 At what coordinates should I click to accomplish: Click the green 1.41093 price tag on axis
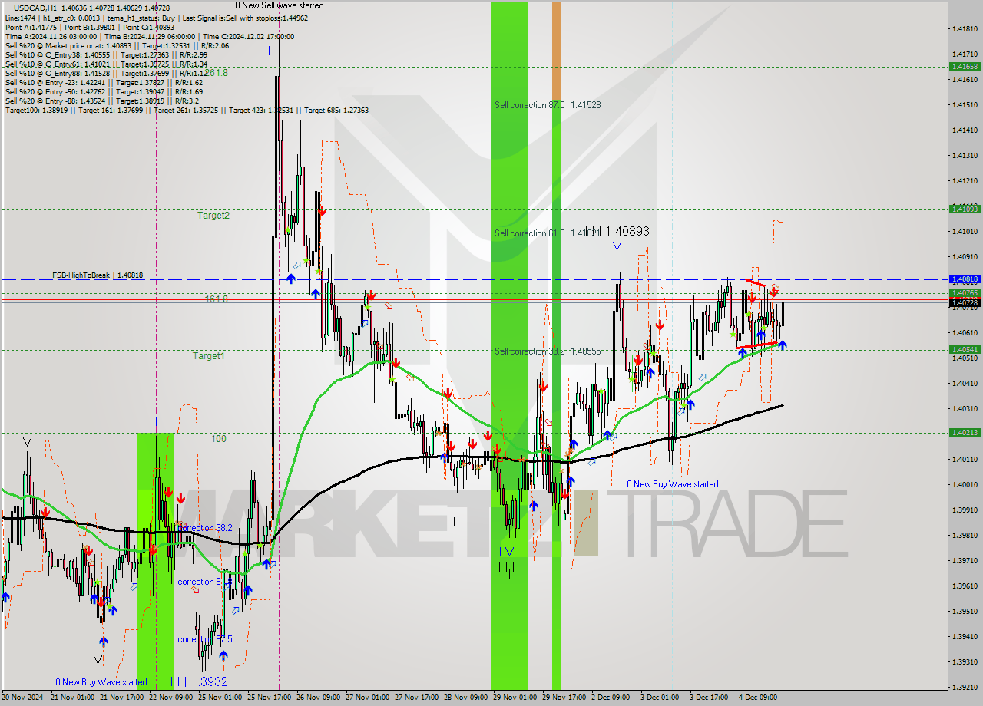coord(965,209)
